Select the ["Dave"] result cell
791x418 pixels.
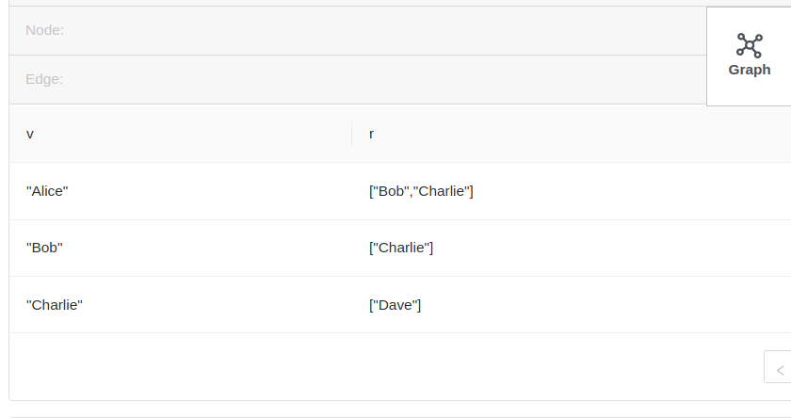point(395,305)
